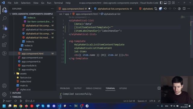Switch to the PROBLEMS panel tab
This screenshot has width=193, height=109.
(x=65, y=88)
